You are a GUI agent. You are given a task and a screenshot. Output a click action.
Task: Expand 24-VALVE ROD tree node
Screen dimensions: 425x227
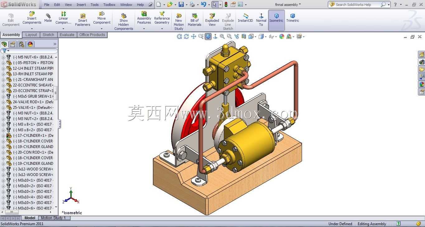3,102
